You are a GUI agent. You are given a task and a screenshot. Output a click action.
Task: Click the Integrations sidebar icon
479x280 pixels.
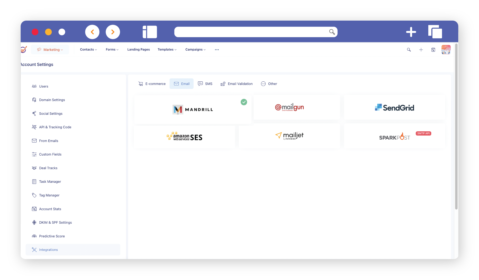click(34, 250)
